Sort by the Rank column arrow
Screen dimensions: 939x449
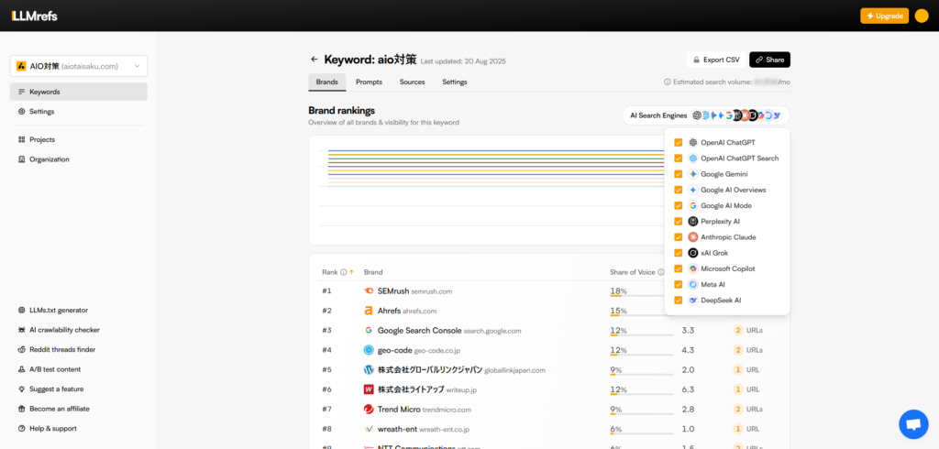coord(351,272)
